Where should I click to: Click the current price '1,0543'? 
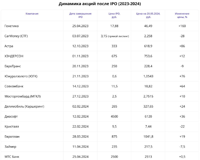point(148,76)
